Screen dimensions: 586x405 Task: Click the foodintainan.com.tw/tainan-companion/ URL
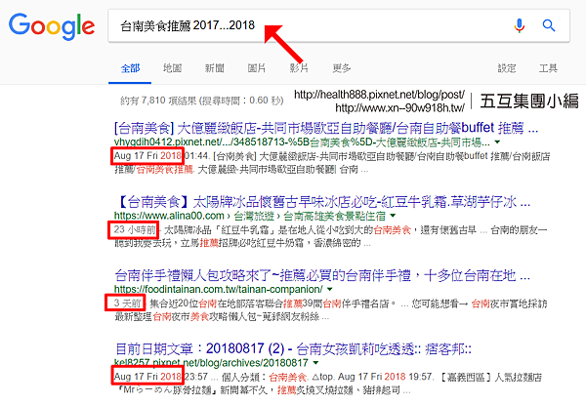[x=218, y=289]
